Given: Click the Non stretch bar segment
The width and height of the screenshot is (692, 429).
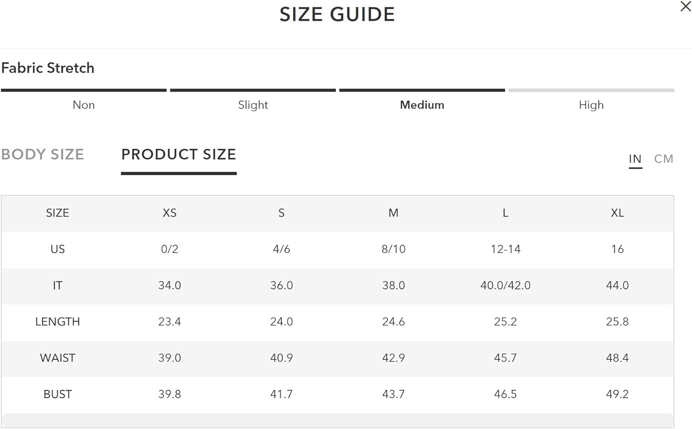Looking at the screenshot, I should coord(84,90).
